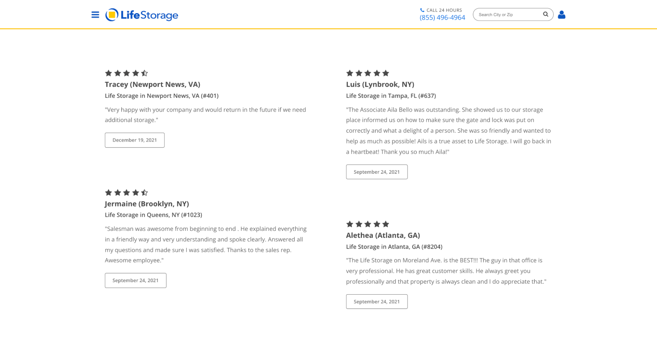The width and height of the screenshot is (657, 361).
Task: Click Jermaine's star rating
Action: coord(127,192)
